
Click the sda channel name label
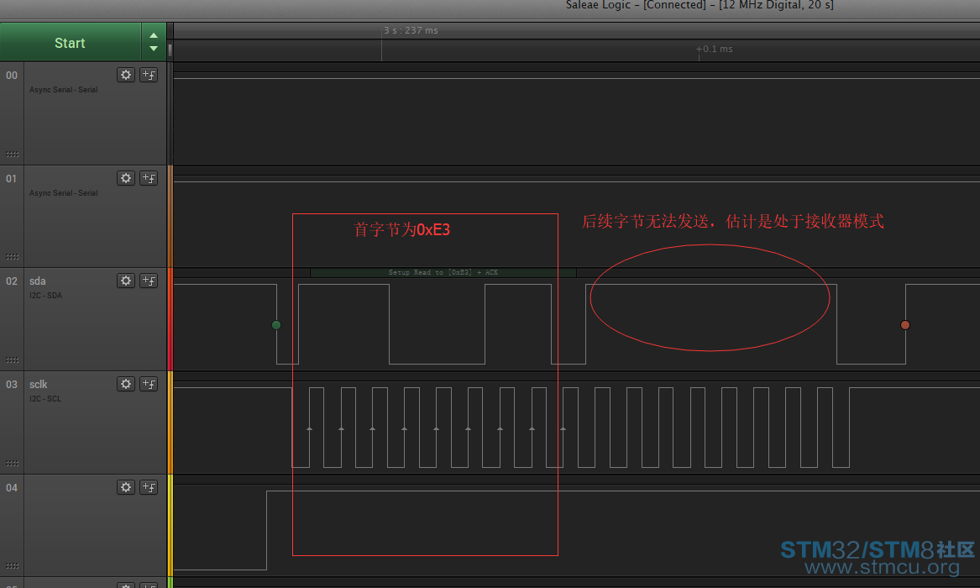pos(38,281)
